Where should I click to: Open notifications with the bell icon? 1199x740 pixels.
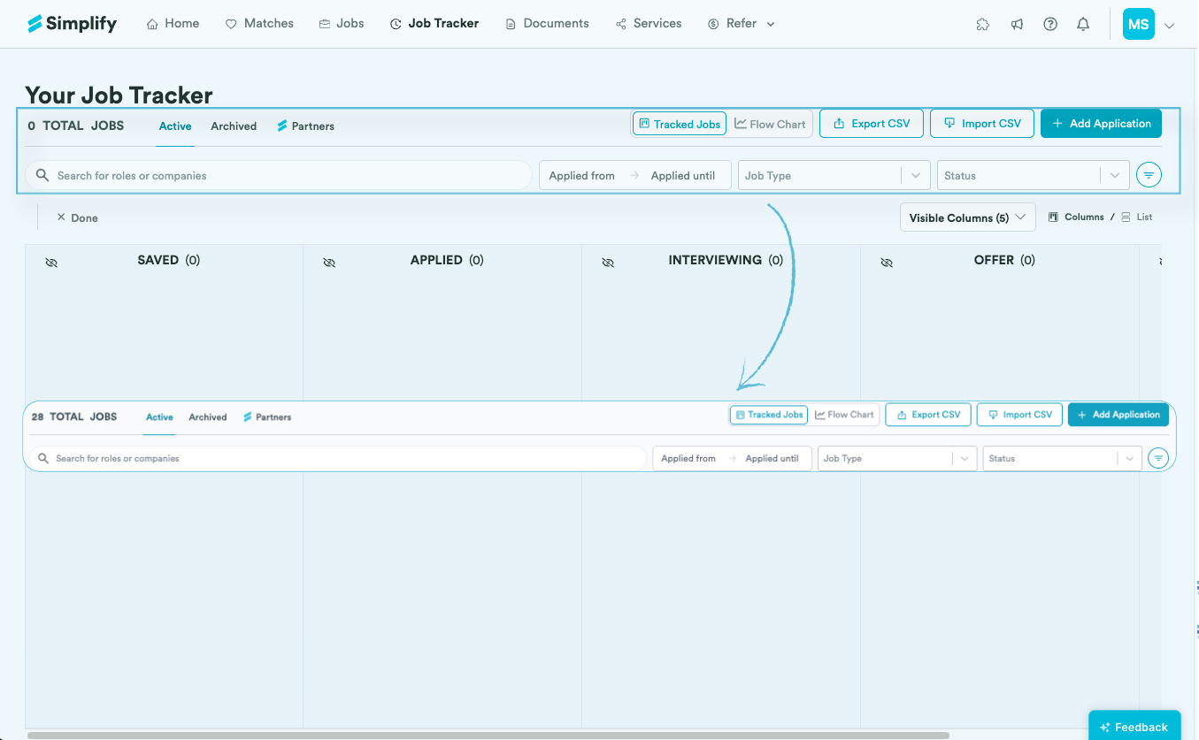click(x=1083, y=25)
